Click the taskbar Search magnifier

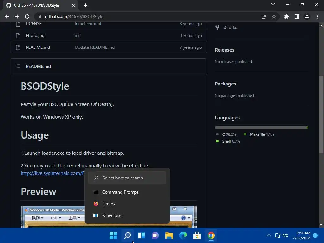pyautogui.click(x=128, y=235)
